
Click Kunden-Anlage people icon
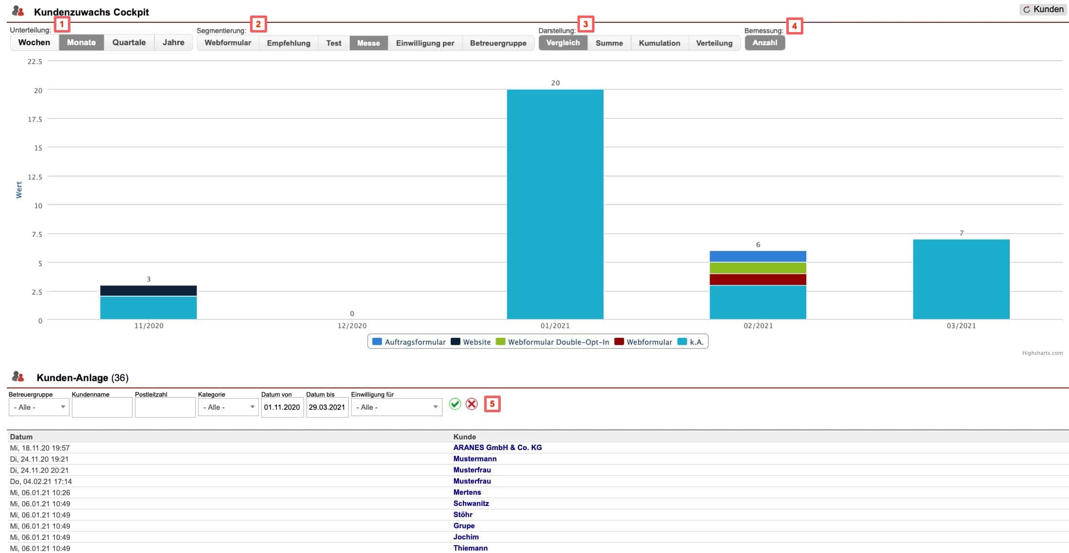[18, 377]
